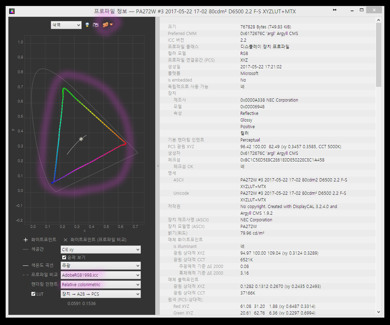Viewport: 390px width, 325px height.
Task: Maximize the profile info window
Action: pyautogui.click(x=361, y=10)
